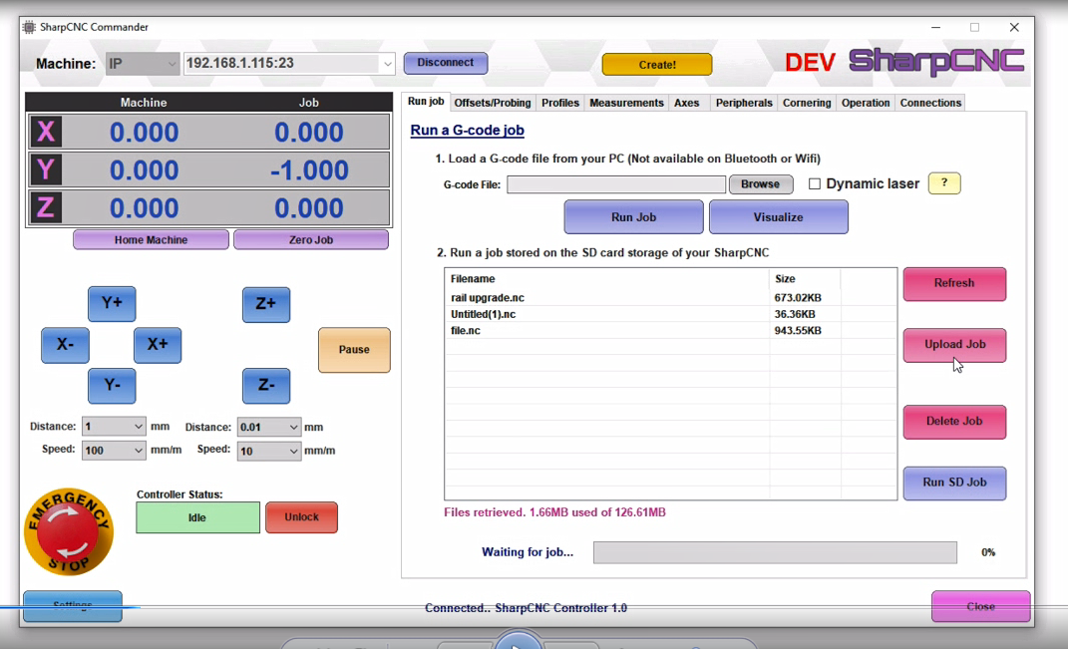
Task: Open the Z Distance dropdown showing 0.01
Action: pos(269,427)
